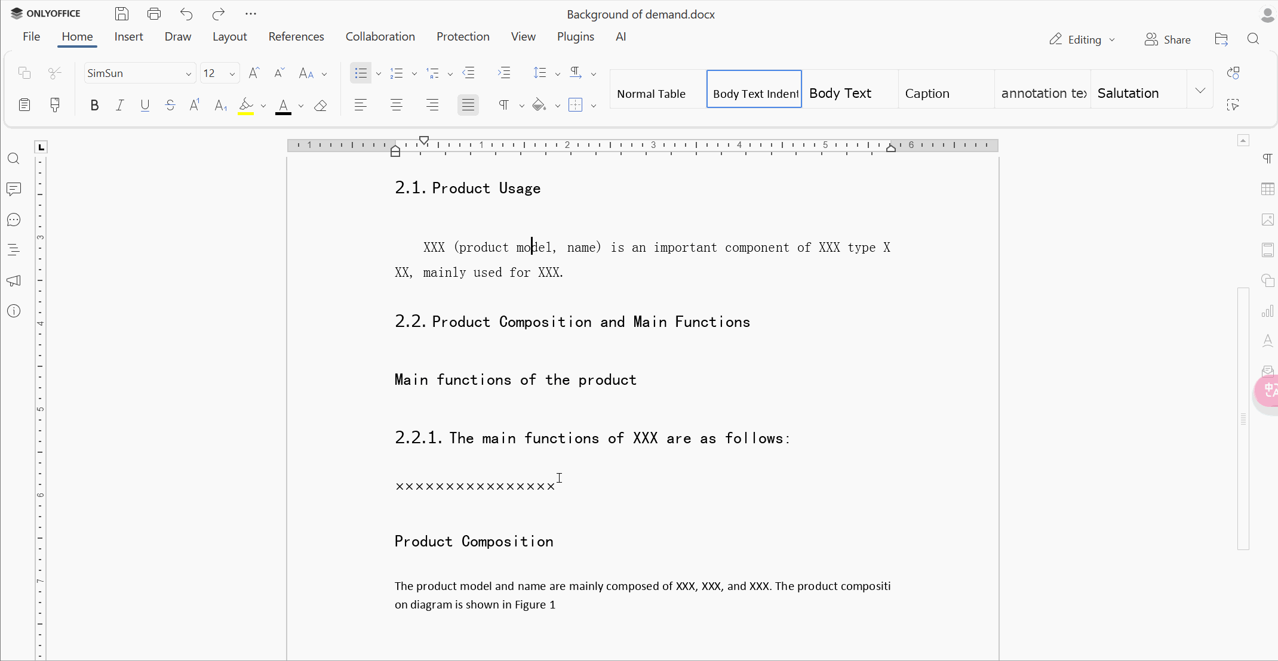Click the Print file icon
Screen dimensions: 1278x661
[x=154, y=14]
